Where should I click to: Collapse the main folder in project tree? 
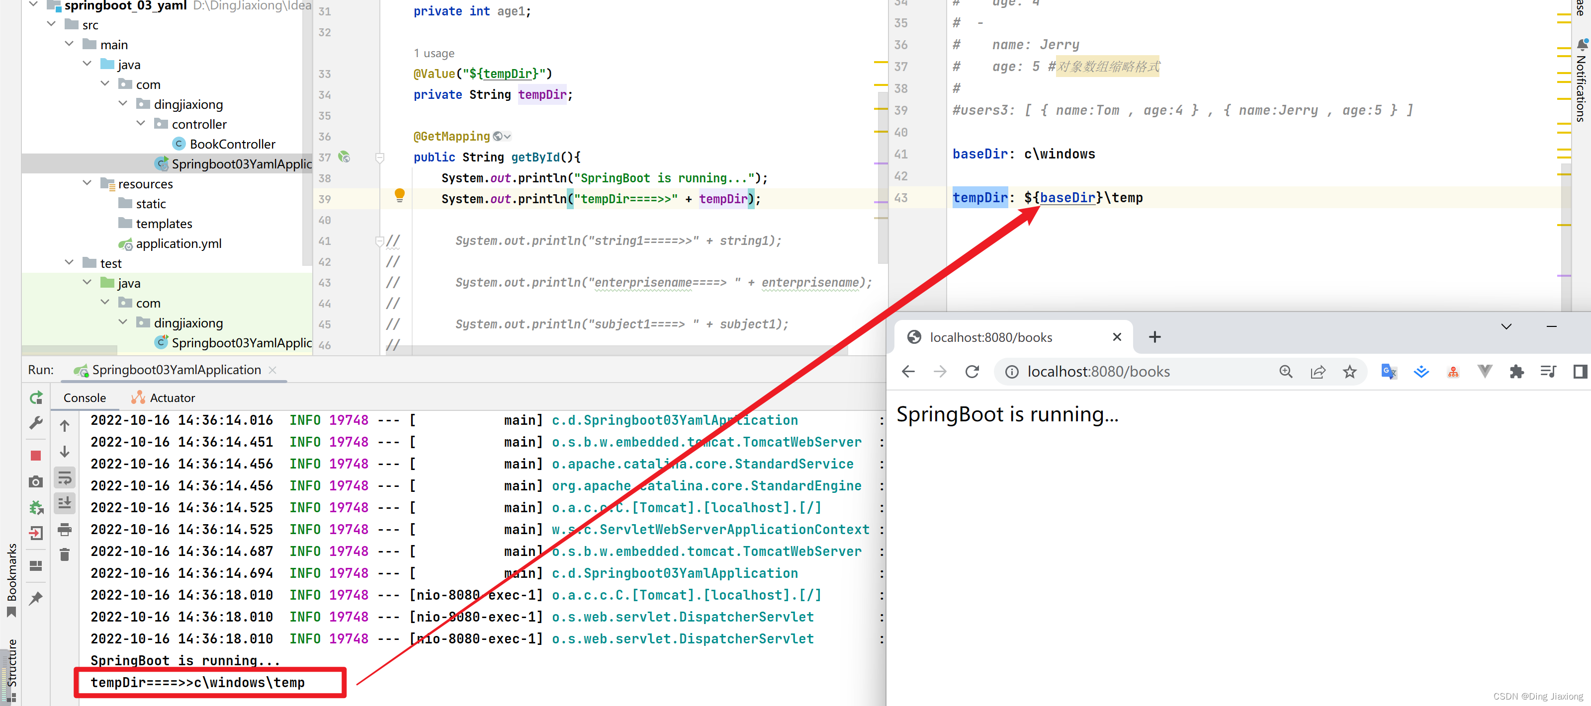pyautogui.click(x=70, y=44)
